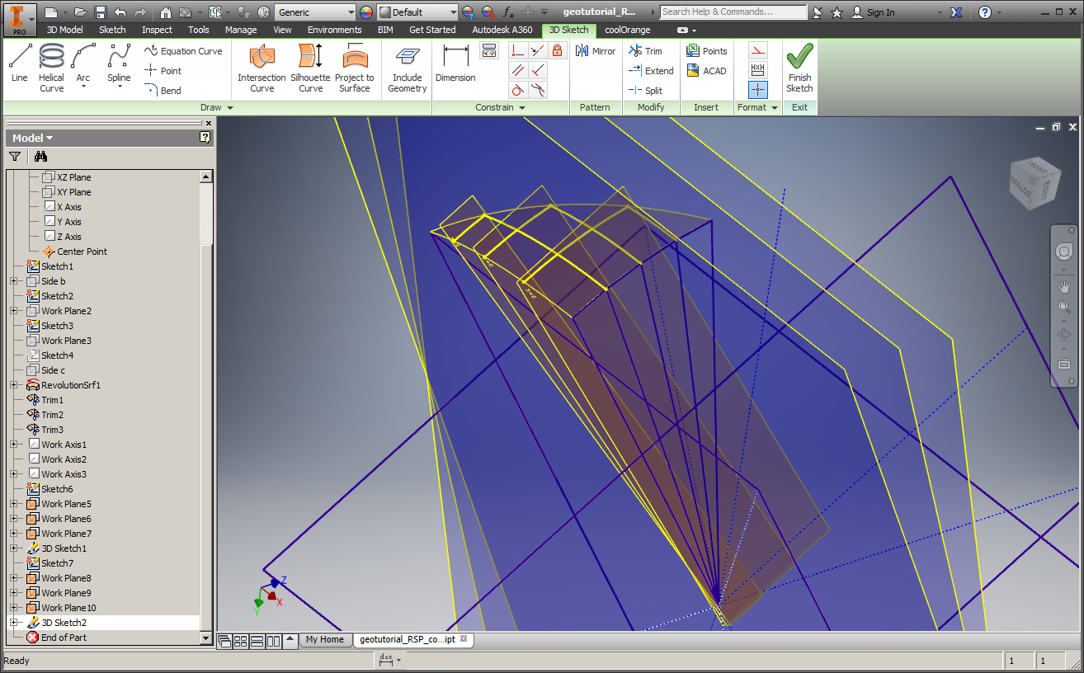Select the Dimension tool
The image size is (1084, 673).
pyautogui.click(x=455, y=64)
